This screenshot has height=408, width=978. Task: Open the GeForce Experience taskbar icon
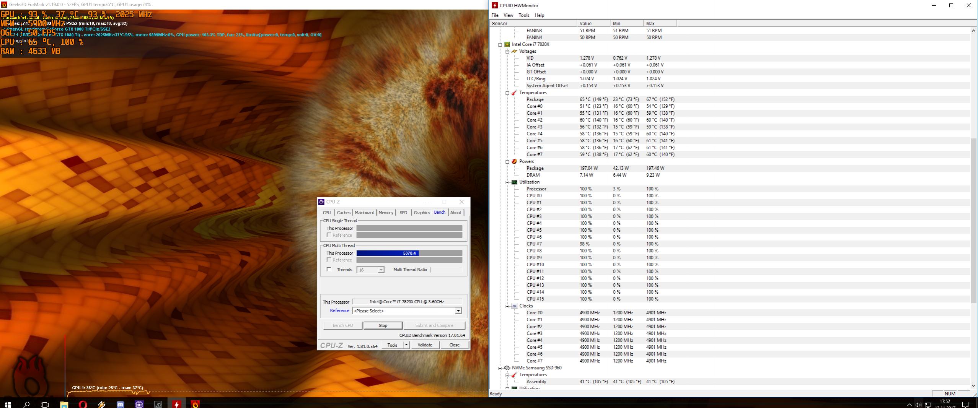(x=158, y=404)
